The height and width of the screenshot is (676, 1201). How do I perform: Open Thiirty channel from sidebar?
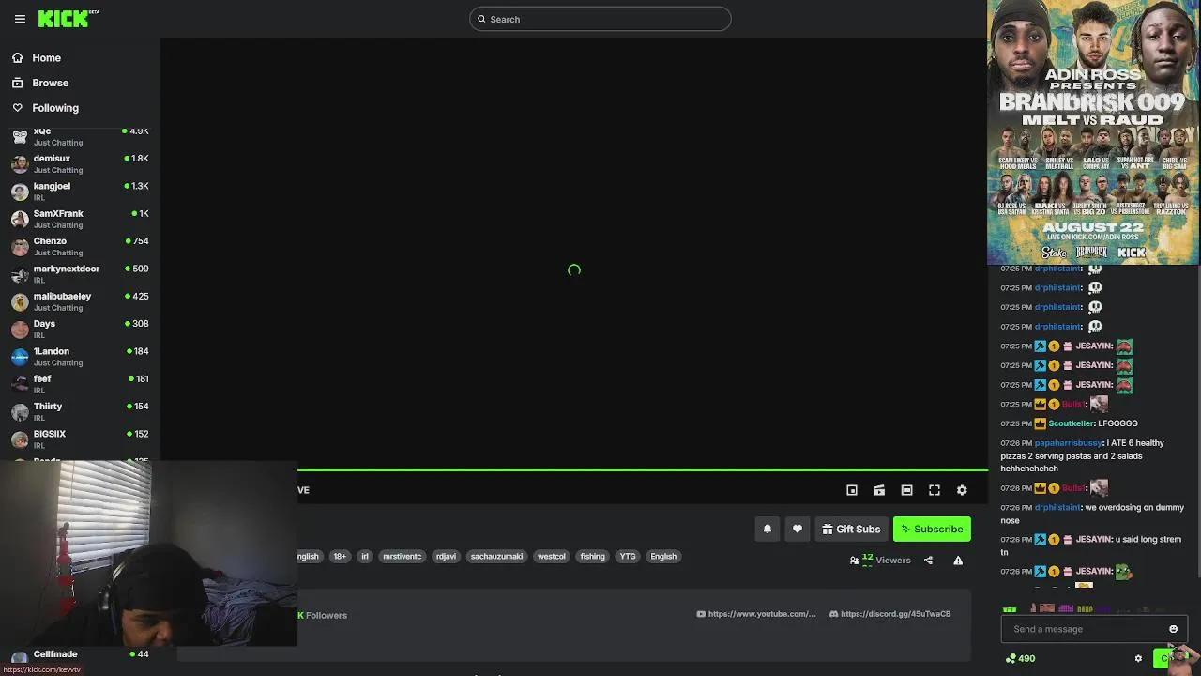pos(80,411)
